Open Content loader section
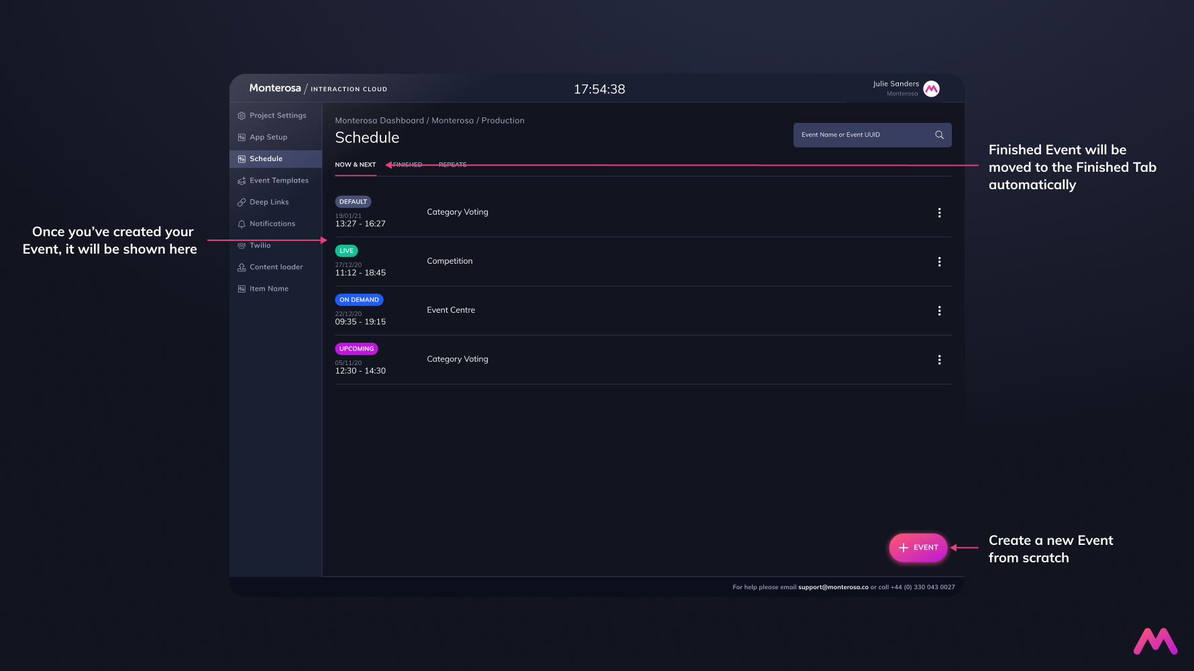This screenshot has height=671, width=1194. [x=276, y=267]
